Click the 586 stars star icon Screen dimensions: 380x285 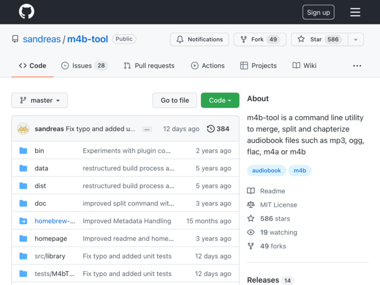point(251,218)
